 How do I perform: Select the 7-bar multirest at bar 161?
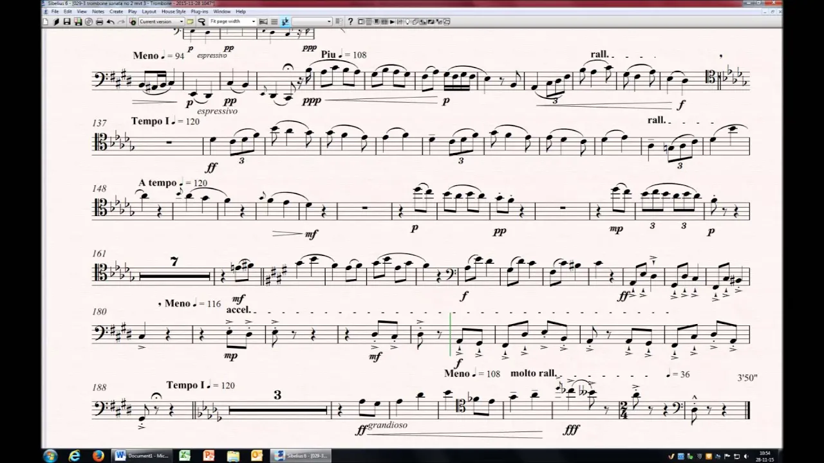(174, 276)
